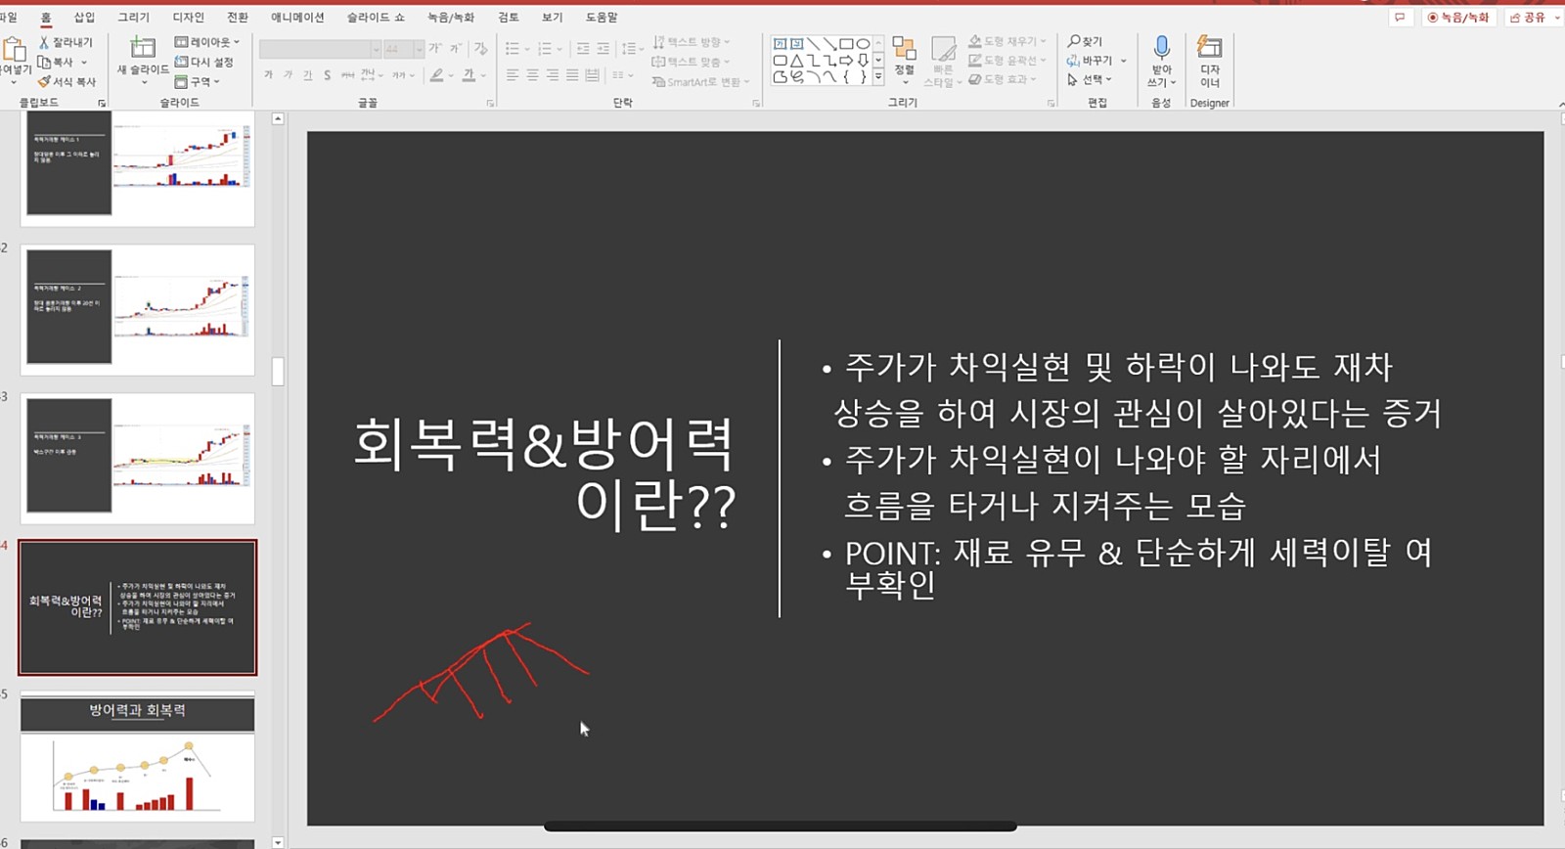Open the Animations (애니메이션) ribbon tab
This screenshot has height=849, width=1565.
pyautogui.click(x=297, y=18)
